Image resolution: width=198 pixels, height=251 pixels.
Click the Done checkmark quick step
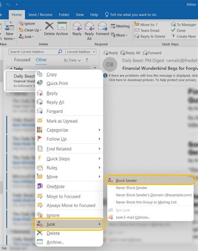coord(178,30)
